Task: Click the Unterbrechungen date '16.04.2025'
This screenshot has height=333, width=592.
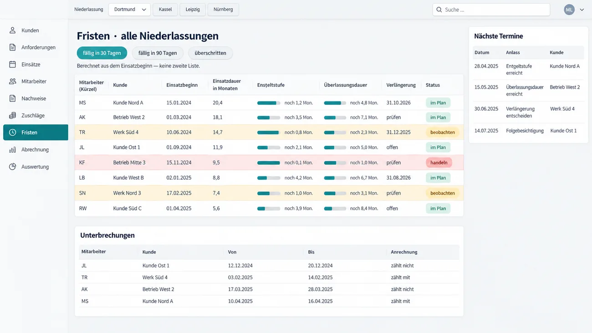Action: tap(320, 301)
